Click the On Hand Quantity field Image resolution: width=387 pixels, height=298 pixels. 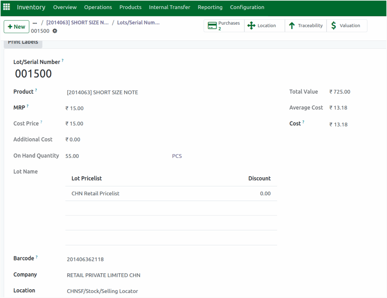[x=72, y=156]
